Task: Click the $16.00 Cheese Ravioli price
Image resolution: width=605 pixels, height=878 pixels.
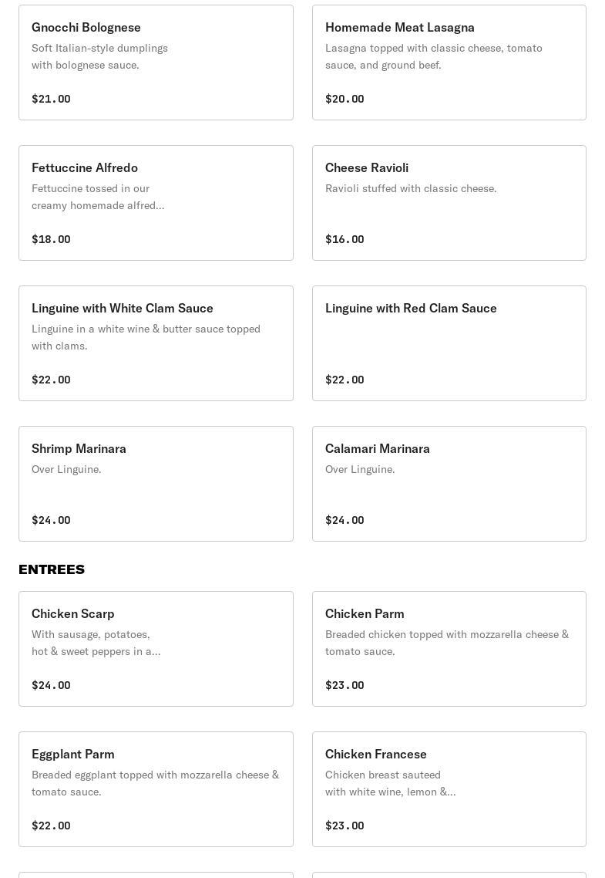Action: (x=345, y=239)
